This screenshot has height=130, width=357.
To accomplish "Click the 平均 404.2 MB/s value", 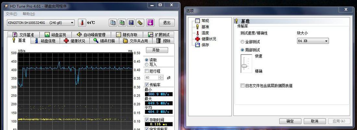I will (x=158, y=112).
